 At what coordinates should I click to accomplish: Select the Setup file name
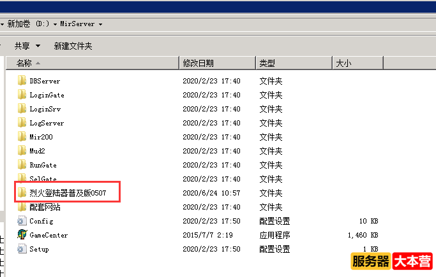coord(39,249)
